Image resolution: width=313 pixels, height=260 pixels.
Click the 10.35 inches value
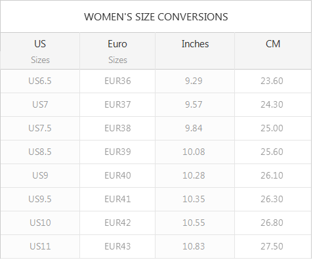point(194,199)
